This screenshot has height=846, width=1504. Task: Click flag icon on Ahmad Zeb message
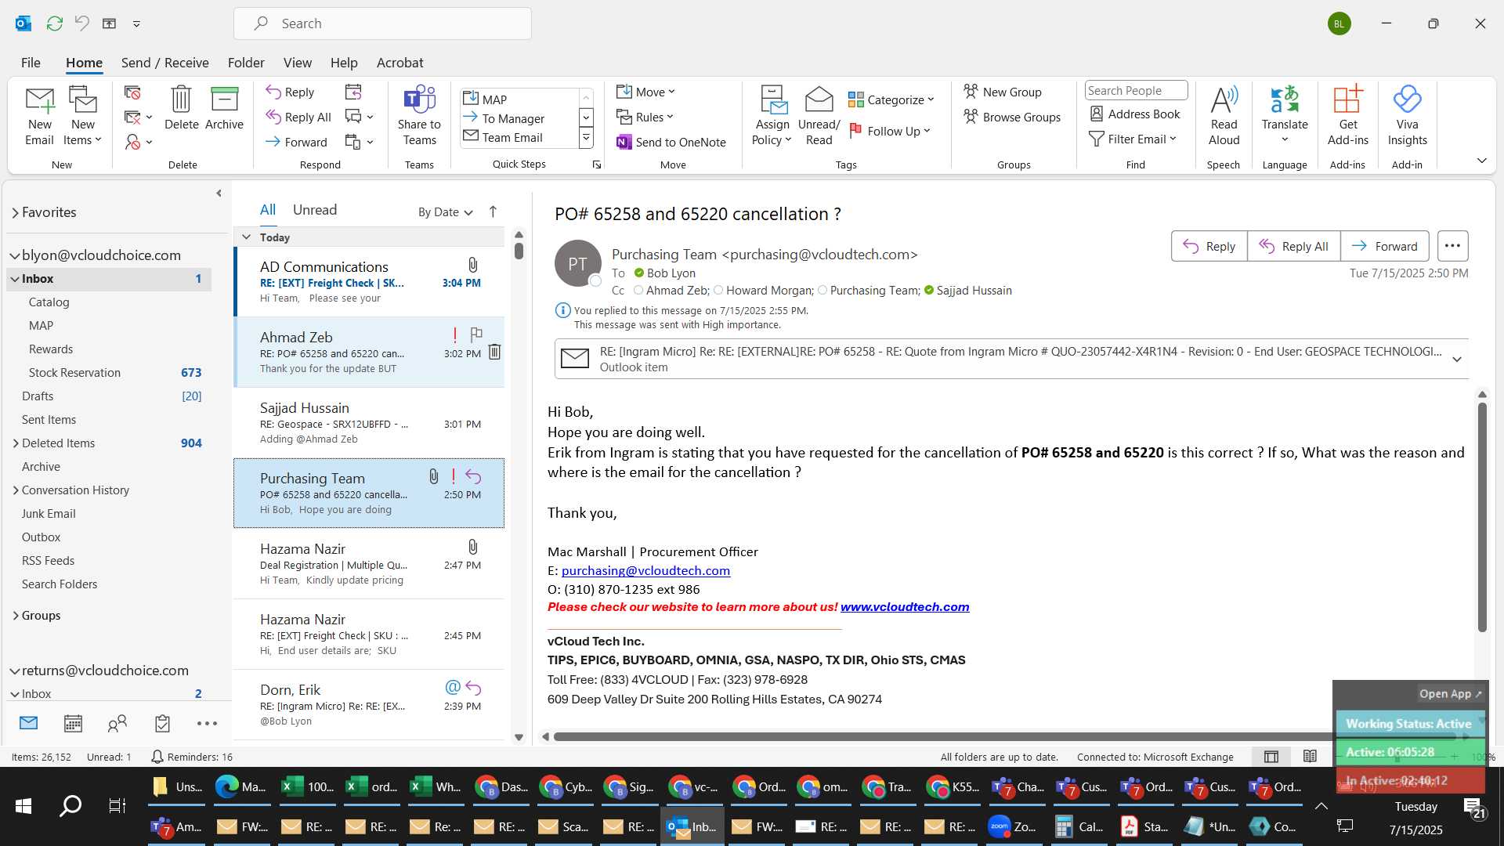476,334
